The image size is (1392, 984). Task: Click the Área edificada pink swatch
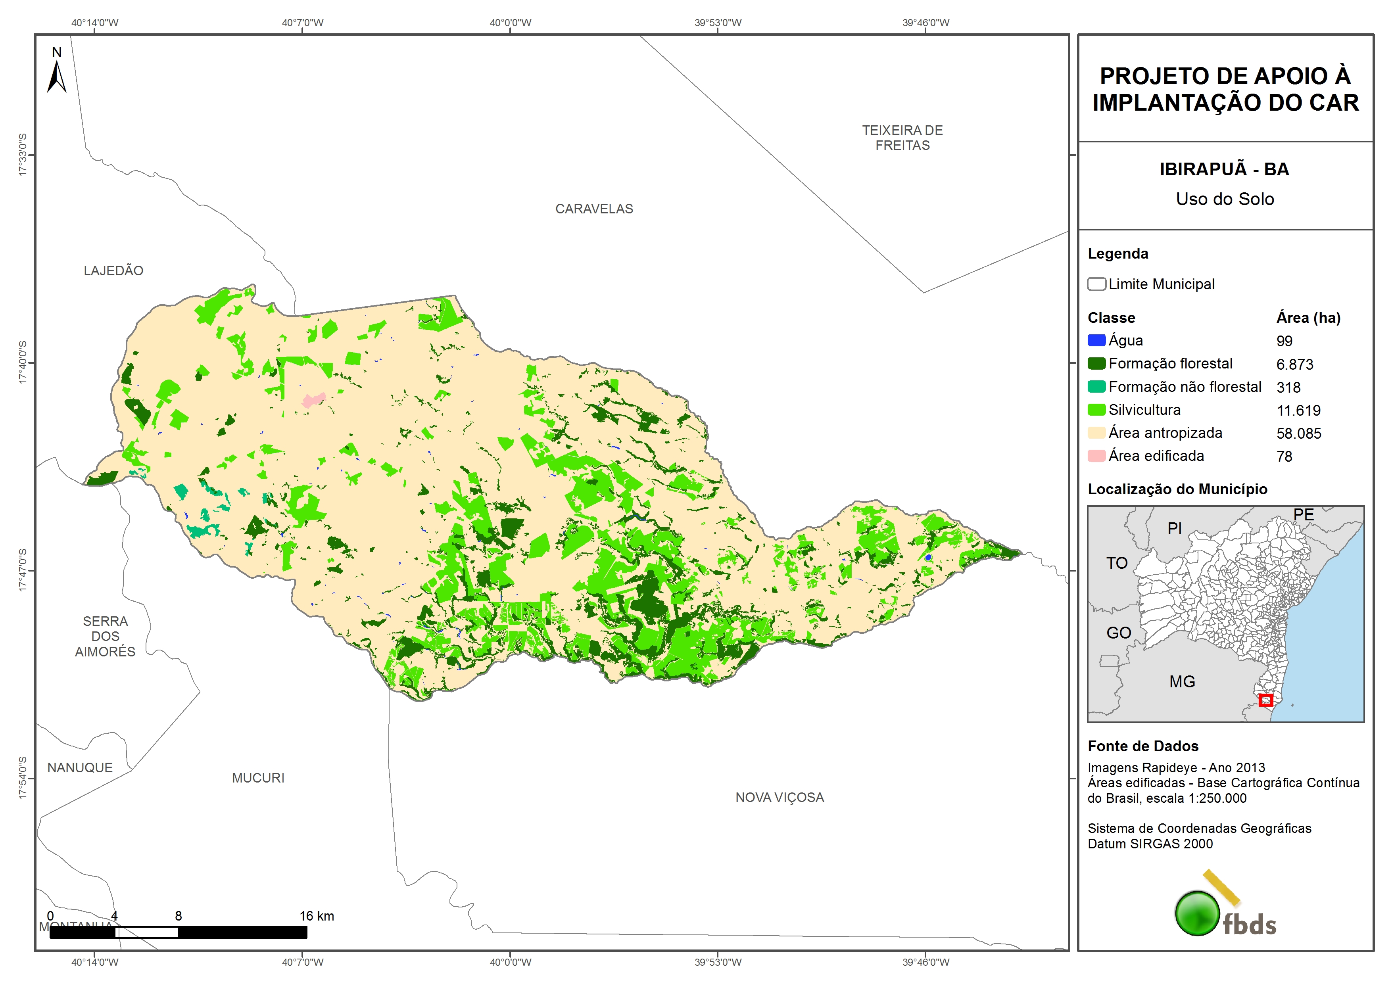[x=1096, y=455]
